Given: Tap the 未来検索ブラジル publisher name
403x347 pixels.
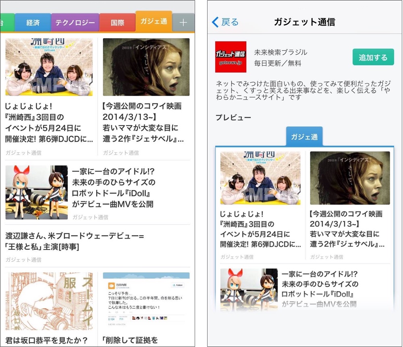Looking at the screenshot, I should [x=280, y=52].
